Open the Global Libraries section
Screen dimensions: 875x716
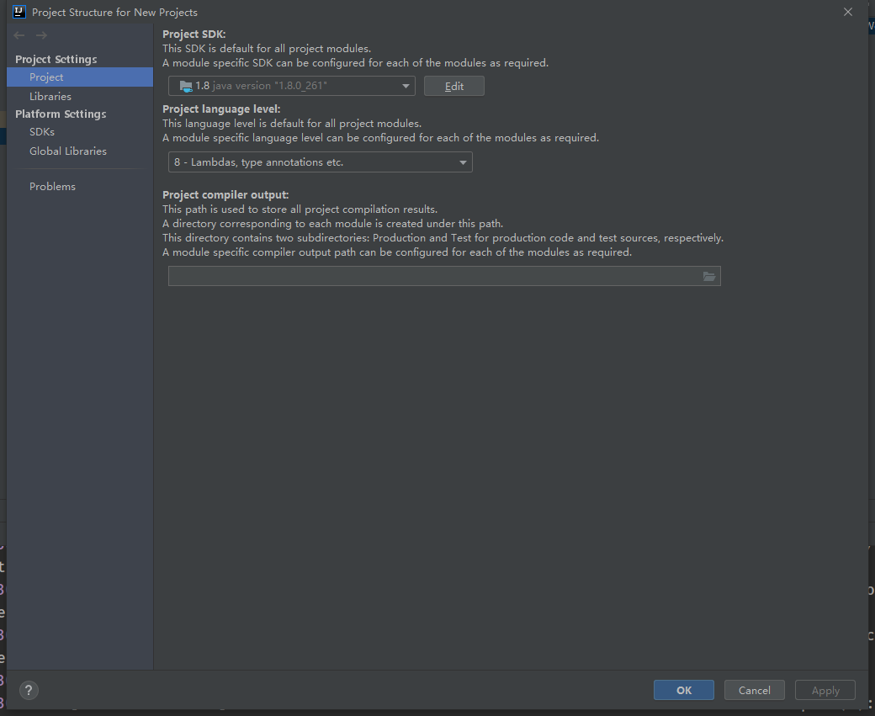68,151
